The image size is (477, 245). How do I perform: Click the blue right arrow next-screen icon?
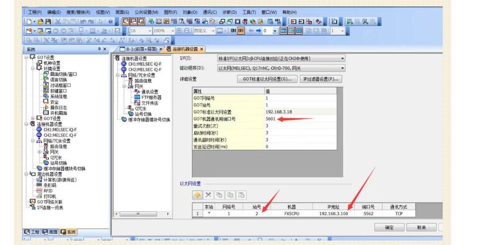[x=258, y=31]
